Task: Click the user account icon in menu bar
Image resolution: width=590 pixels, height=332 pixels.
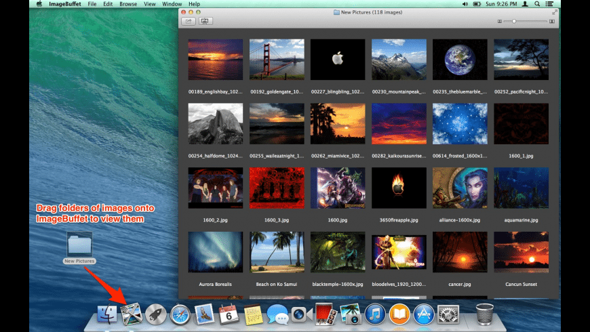Action: [525, 4]
